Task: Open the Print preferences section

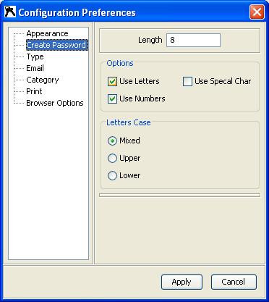Action: tap(34, 91)
